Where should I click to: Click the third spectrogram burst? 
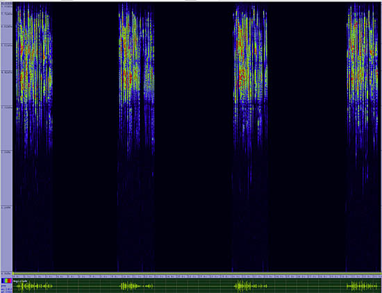251,81
